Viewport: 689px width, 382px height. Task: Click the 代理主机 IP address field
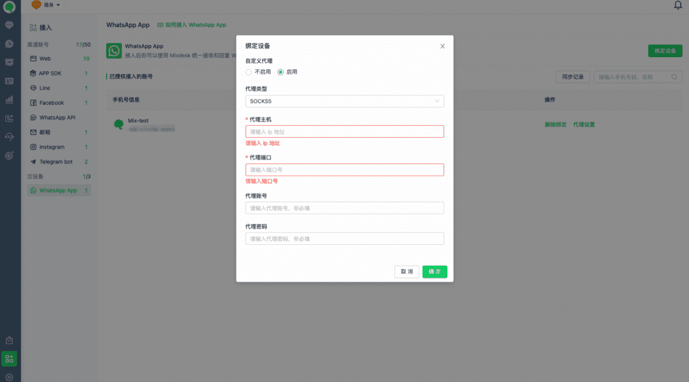pyautogui.click(x=344, y=132)
